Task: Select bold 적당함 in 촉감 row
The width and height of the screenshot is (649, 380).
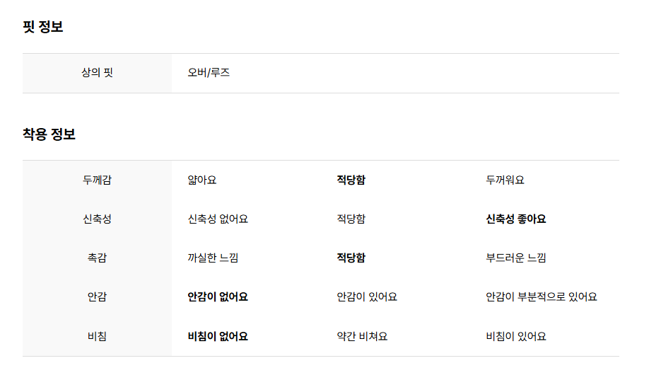Action: (351, 258)
